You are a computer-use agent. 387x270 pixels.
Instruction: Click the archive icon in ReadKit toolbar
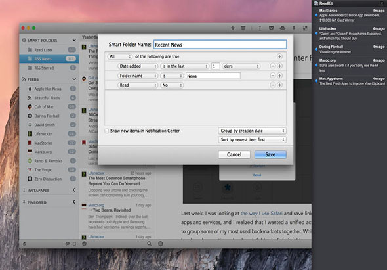(x=243, y=28)
